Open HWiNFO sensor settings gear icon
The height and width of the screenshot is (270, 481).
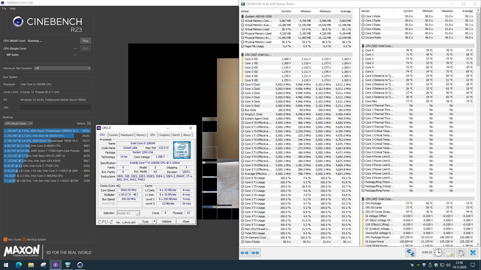(x=461, y=253)
